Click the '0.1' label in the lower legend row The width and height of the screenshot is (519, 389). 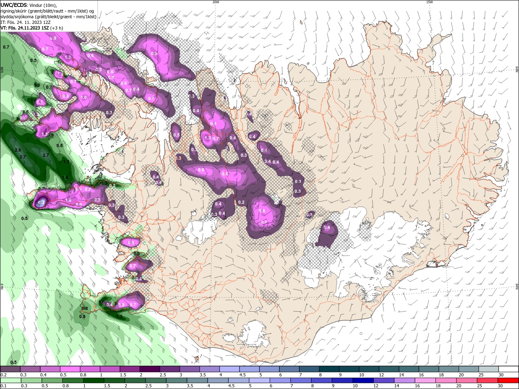pos(3,386)
